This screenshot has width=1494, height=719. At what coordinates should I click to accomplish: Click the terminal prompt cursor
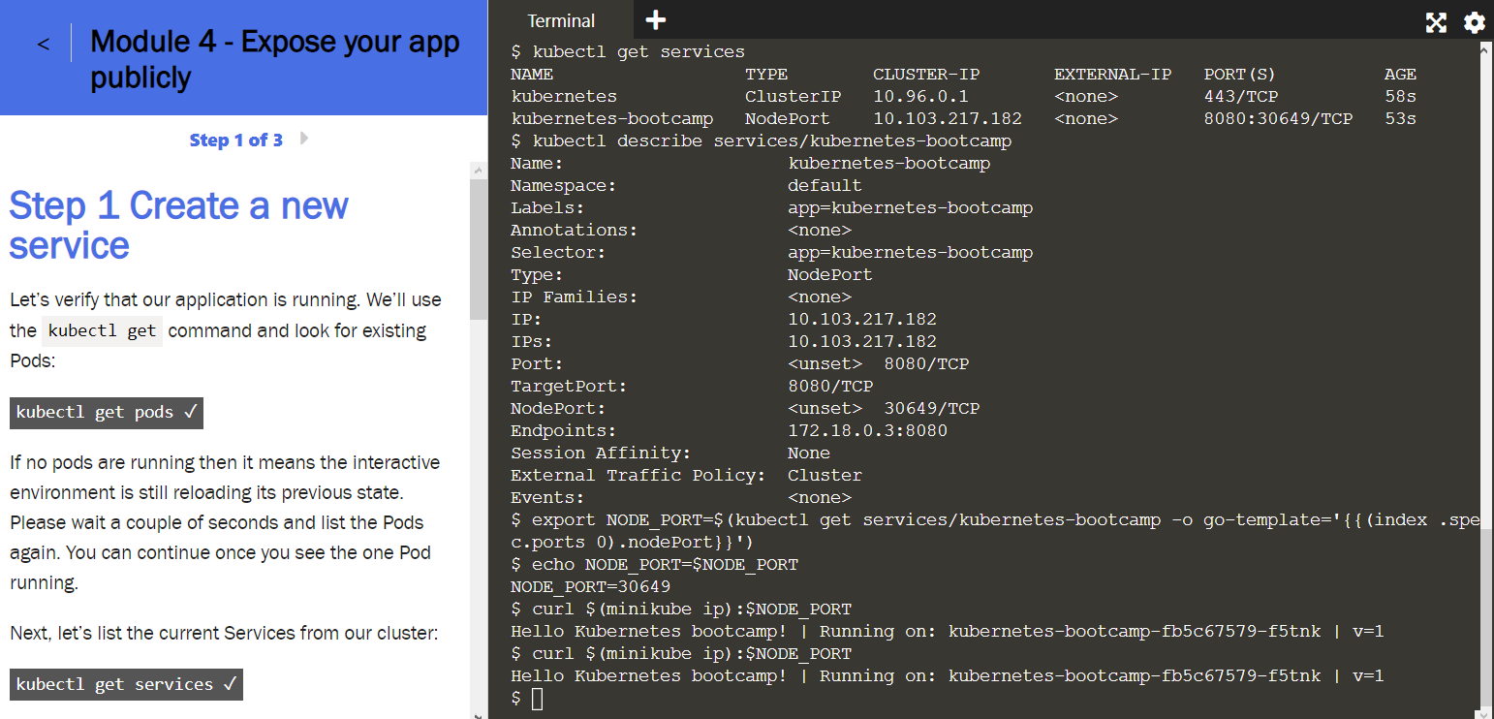tap(538, 699)
